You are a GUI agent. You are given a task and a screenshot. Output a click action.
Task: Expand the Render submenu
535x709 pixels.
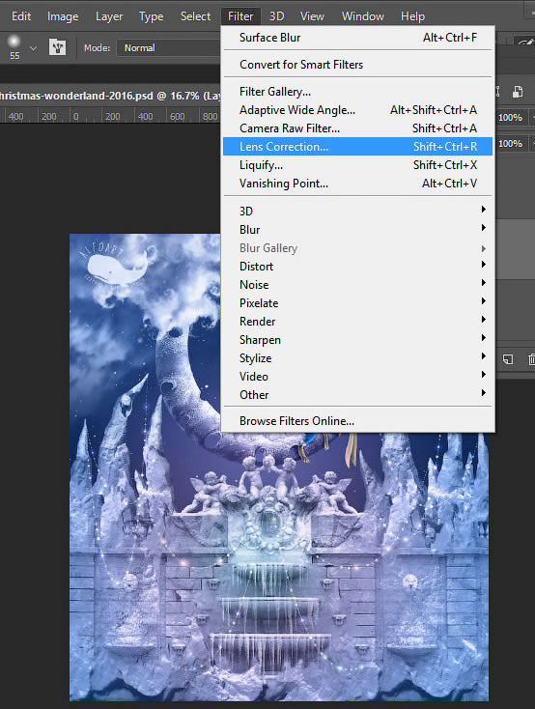[357, 321]
